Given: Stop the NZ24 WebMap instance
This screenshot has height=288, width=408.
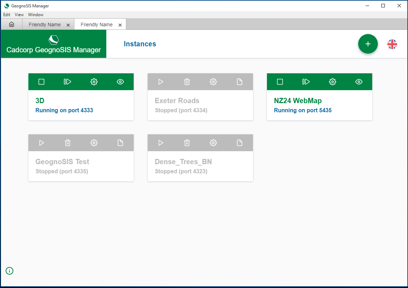Looking at the screenshot, I should pyautogui.click(x=280, y=82).
